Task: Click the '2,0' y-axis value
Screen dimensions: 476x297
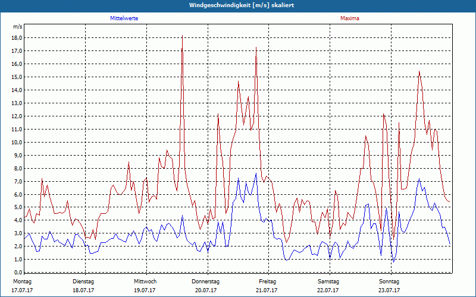Action: pyautogui.click(x=18, y=247)
